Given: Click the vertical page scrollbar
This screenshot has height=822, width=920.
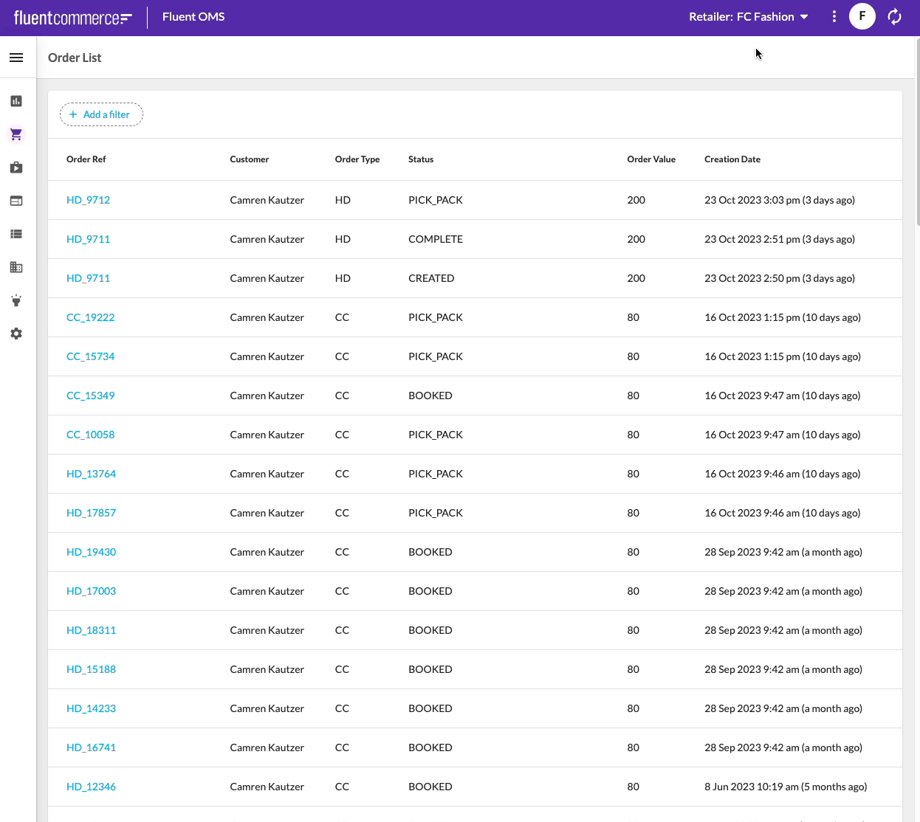Looking at the screenshot, I should click(917, 133).
